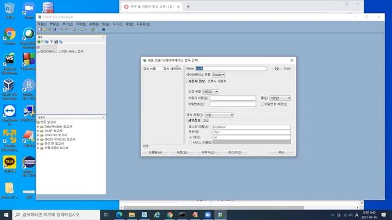
Task: Click the 테스트 button in dialog
Action: 235,152
